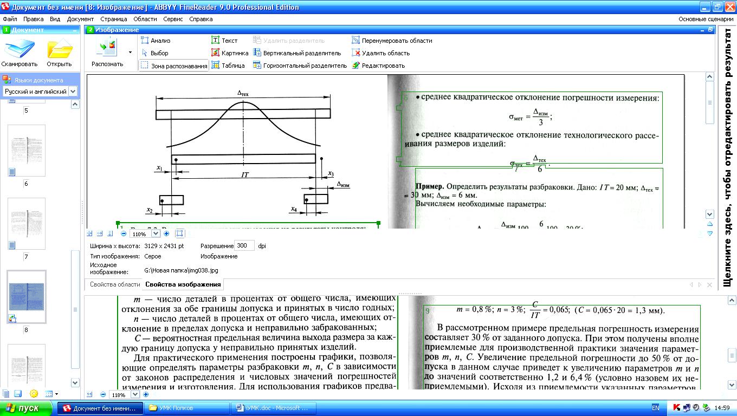Select the Картинка picture area tool
Screen dimensions: 737x416
coord(230,53)
